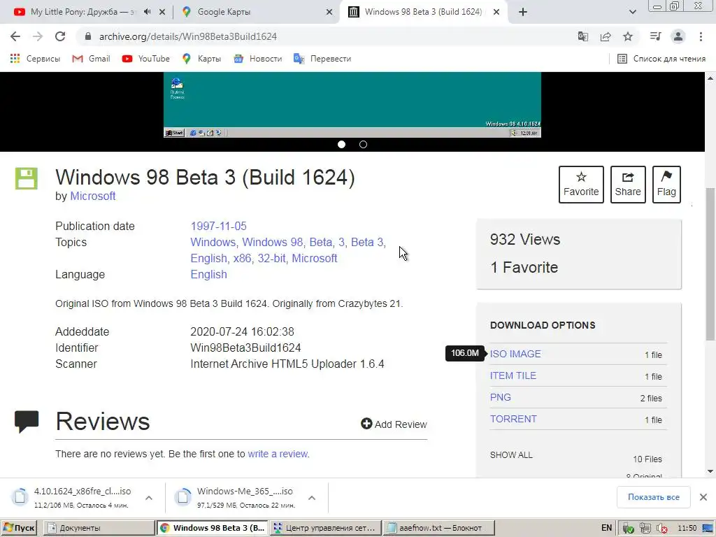Screen dimensions: 716x537
Task: Open the 1997-11-05 publication date link
Action: click(218, 226)
